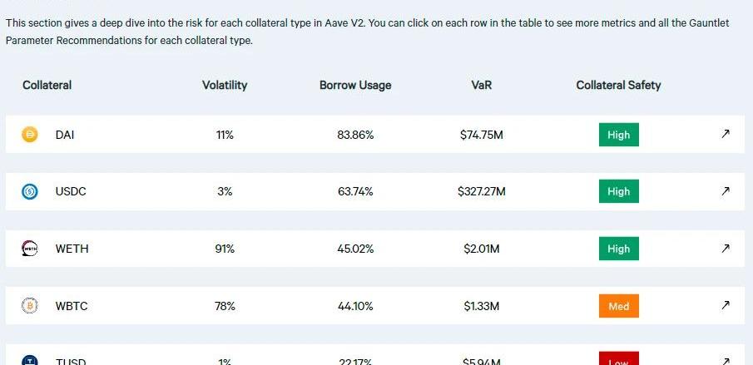Screen dimensions: 753x365
Task: Click the Collateral Safety column header
Action: pos(618,85)
